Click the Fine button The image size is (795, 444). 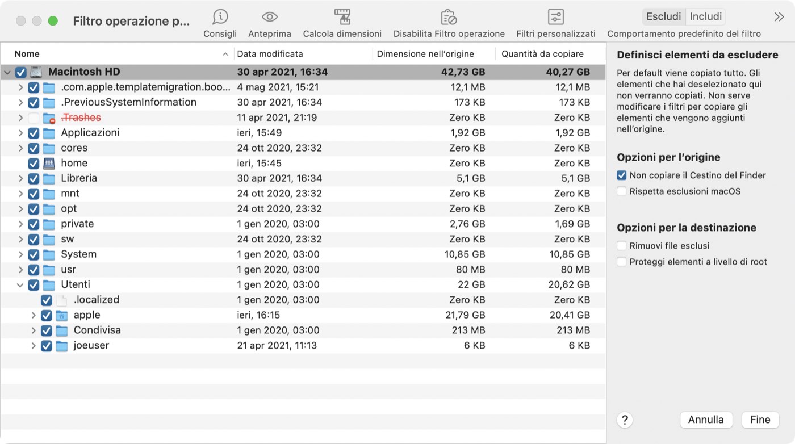(x=760, y=420)
